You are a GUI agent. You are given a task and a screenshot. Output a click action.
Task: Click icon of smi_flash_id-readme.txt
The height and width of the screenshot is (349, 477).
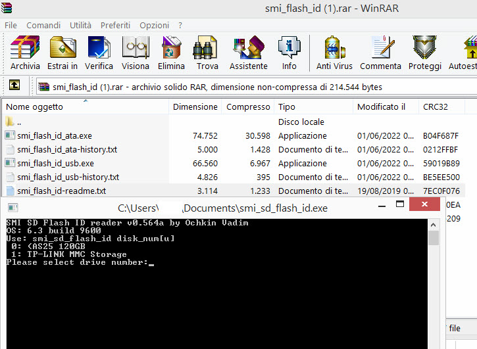tap(10, 191)
